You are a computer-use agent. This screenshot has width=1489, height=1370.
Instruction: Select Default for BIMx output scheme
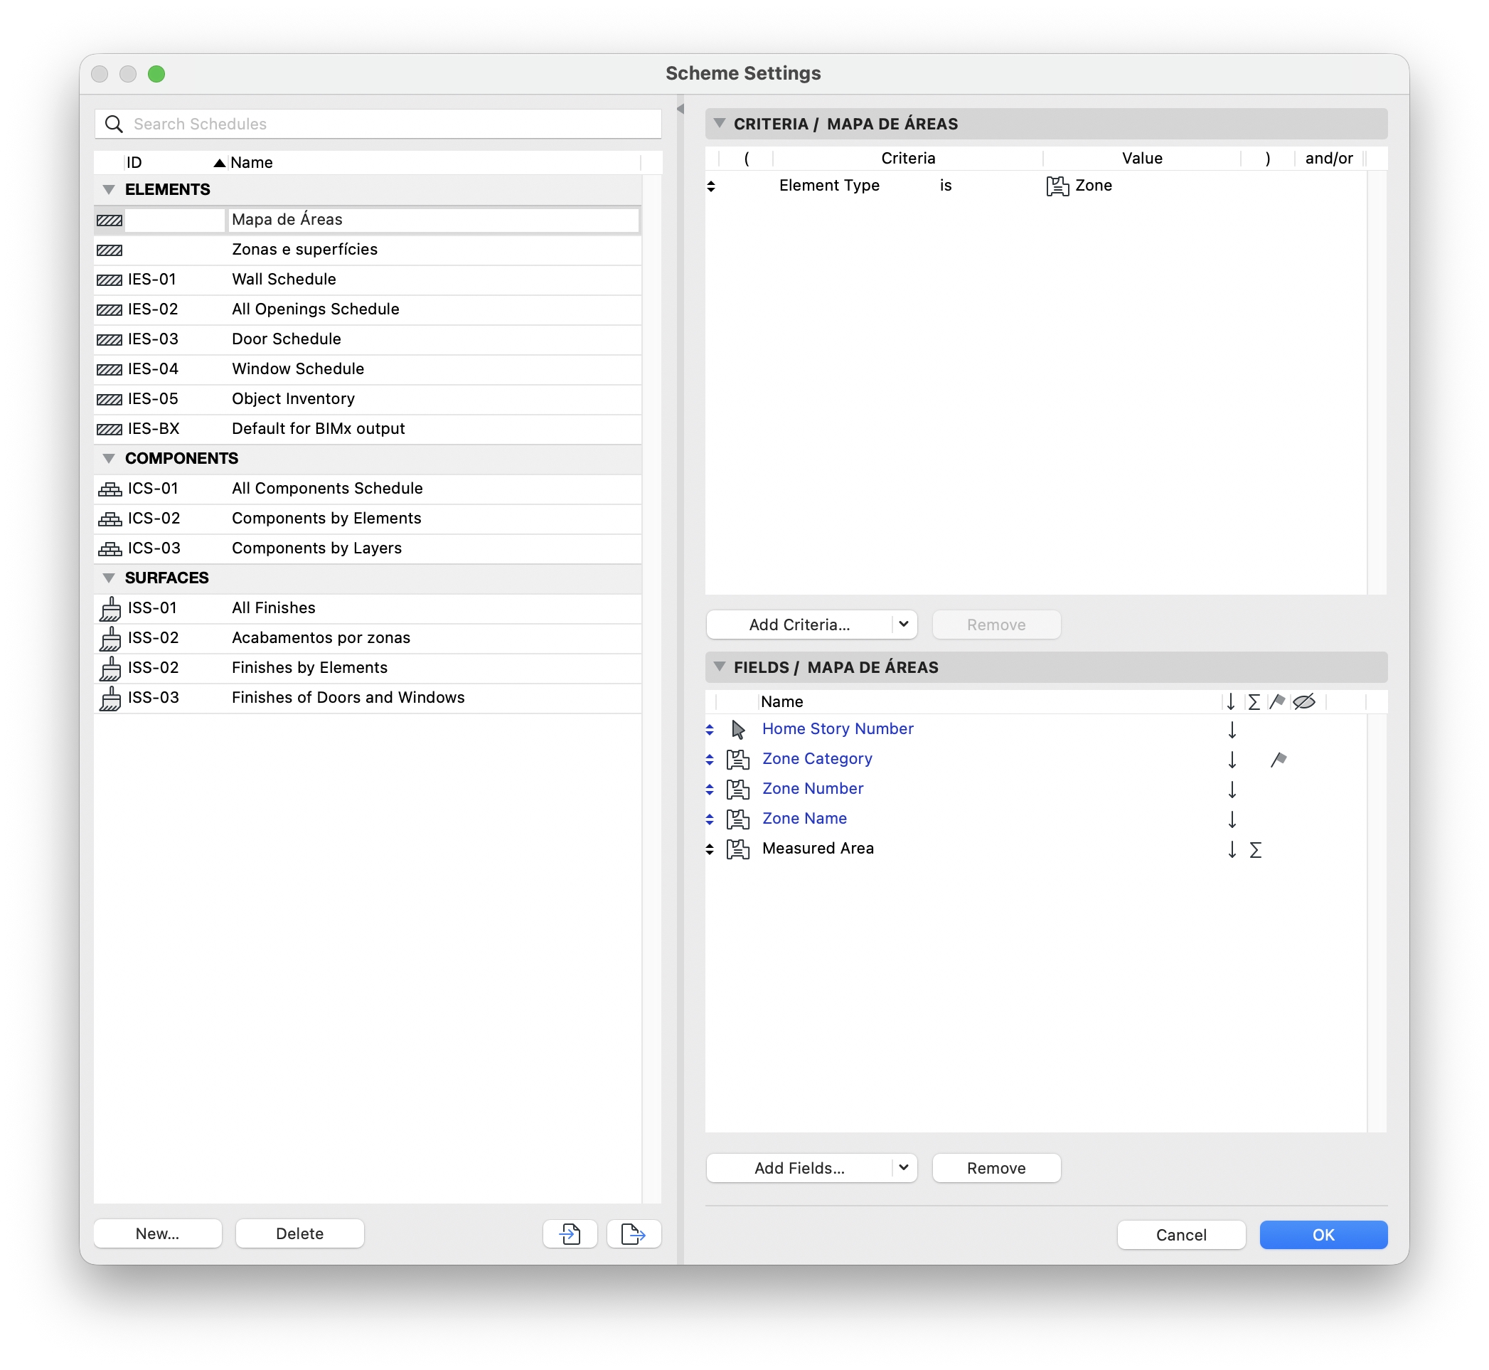click(x=368, y=429)
